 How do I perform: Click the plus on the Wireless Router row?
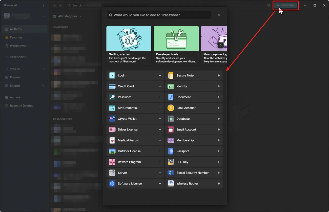point(219,184)
